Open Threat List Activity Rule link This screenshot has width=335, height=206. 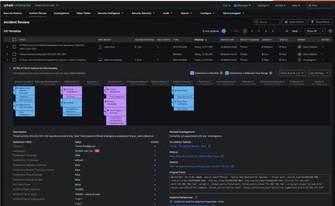tap(188, 146)
